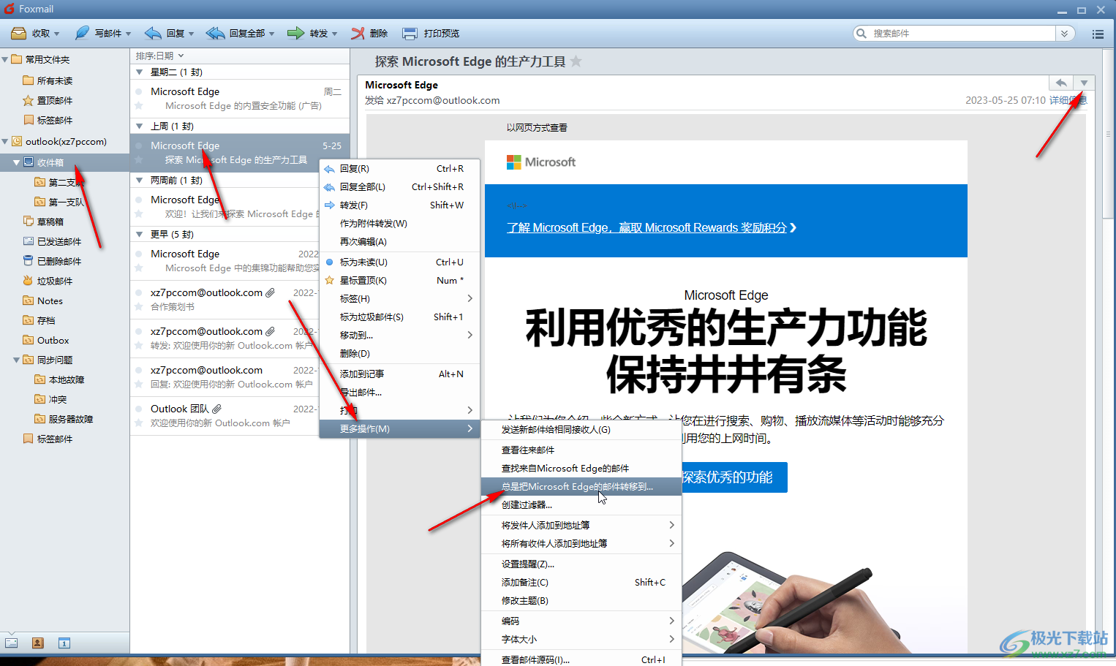Collapse the 常用文件夹 tree group
Screen dimensions: 1116x666
5,59
